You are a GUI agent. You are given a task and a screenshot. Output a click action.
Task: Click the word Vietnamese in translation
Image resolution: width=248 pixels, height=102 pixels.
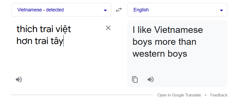click(179, 30)
